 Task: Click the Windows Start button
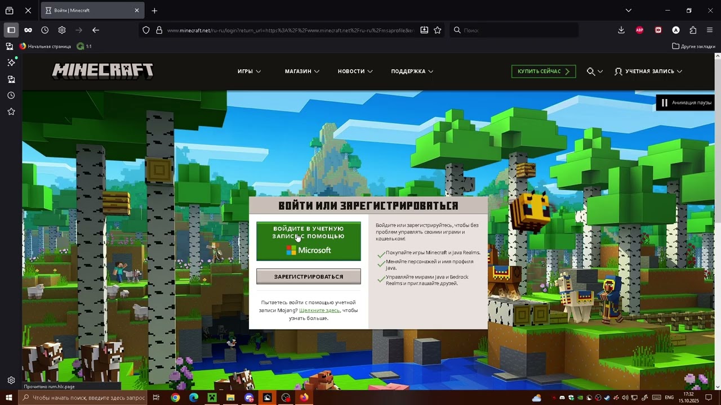tap(9, 398)
